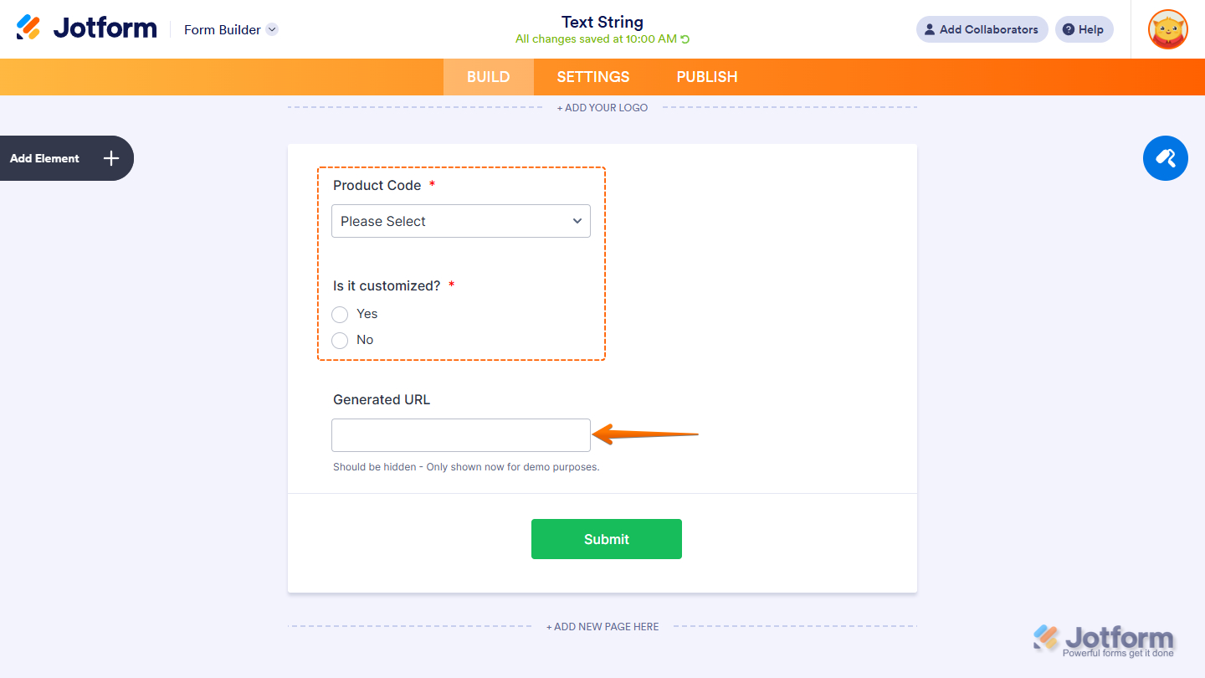Open the rocket launch panel on the right
This screenshot has height=678, width=1205.
tap(1165, 158)
